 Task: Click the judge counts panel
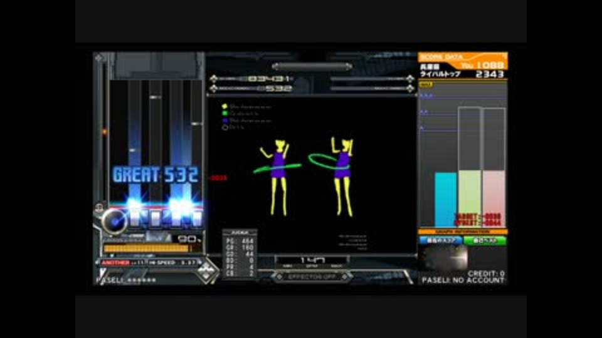pos(240,253)
